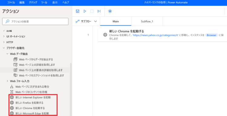The image size is (227, 116).
Task: Open the 表示 menu
Action: 55,2
